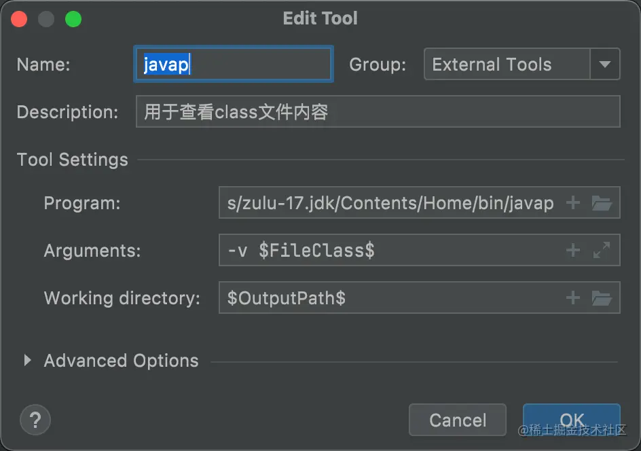
Task: Select the External Tools group combo box
Action: [x=507, y=65]
